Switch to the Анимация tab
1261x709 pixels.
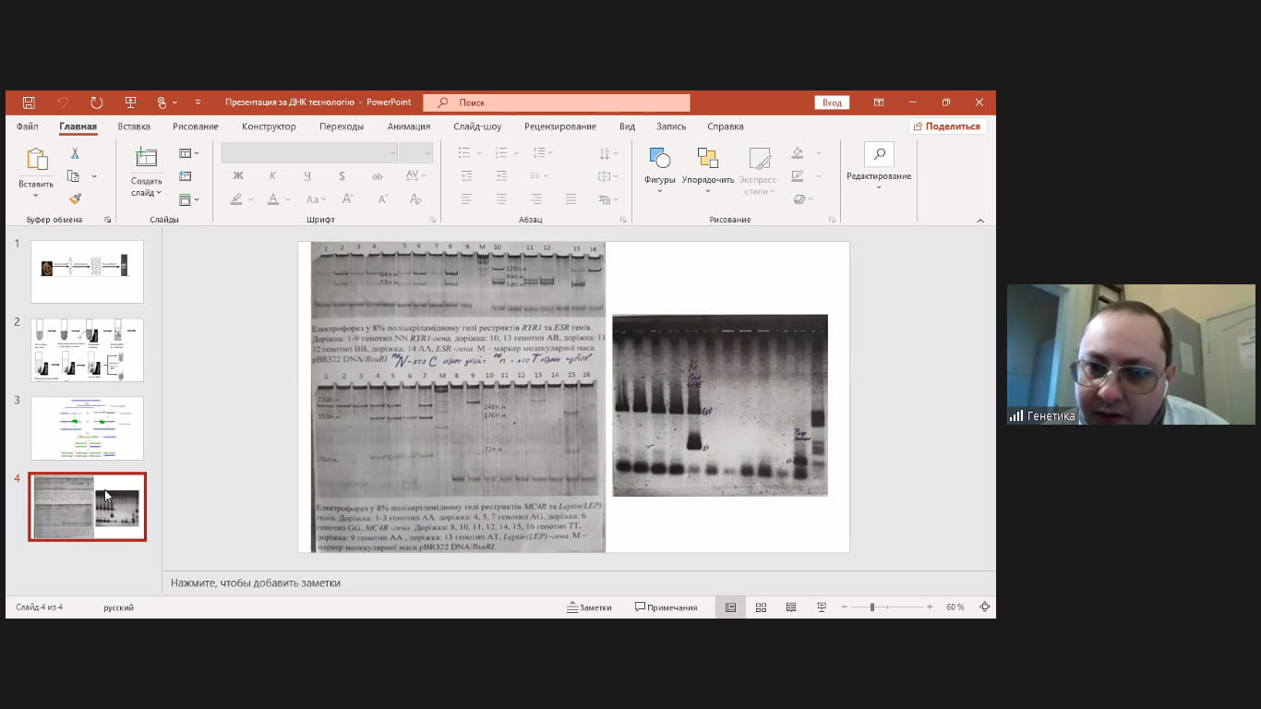409,126
